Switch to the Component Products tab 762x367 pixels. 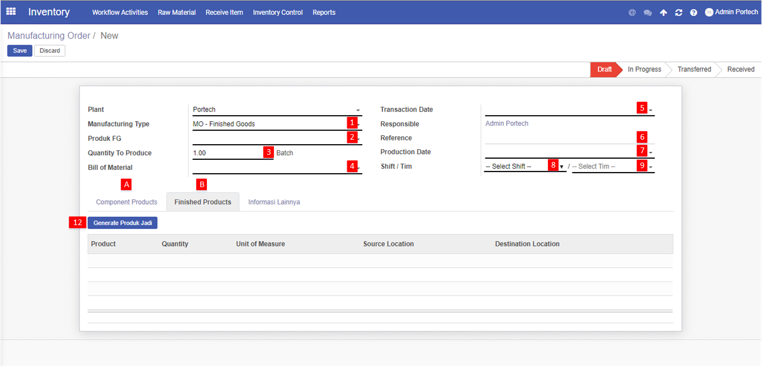[126, 202]
